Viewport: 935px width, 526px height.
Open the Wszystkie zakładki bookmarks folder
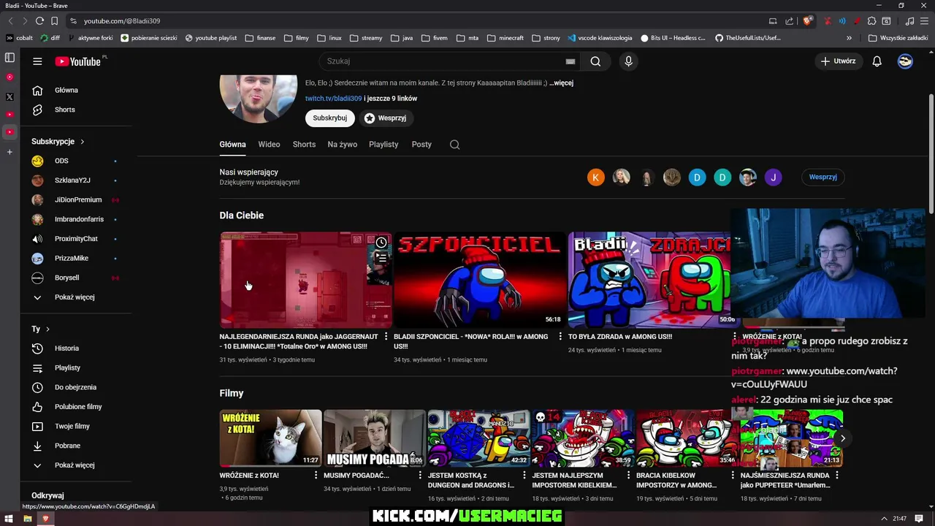click(898, 38)
